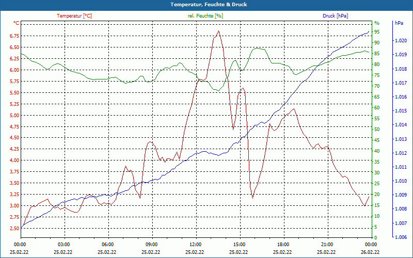Click the 1.015 pressure axis value
The height and width of the screenshot is (258, 413).
pos(401,111)
